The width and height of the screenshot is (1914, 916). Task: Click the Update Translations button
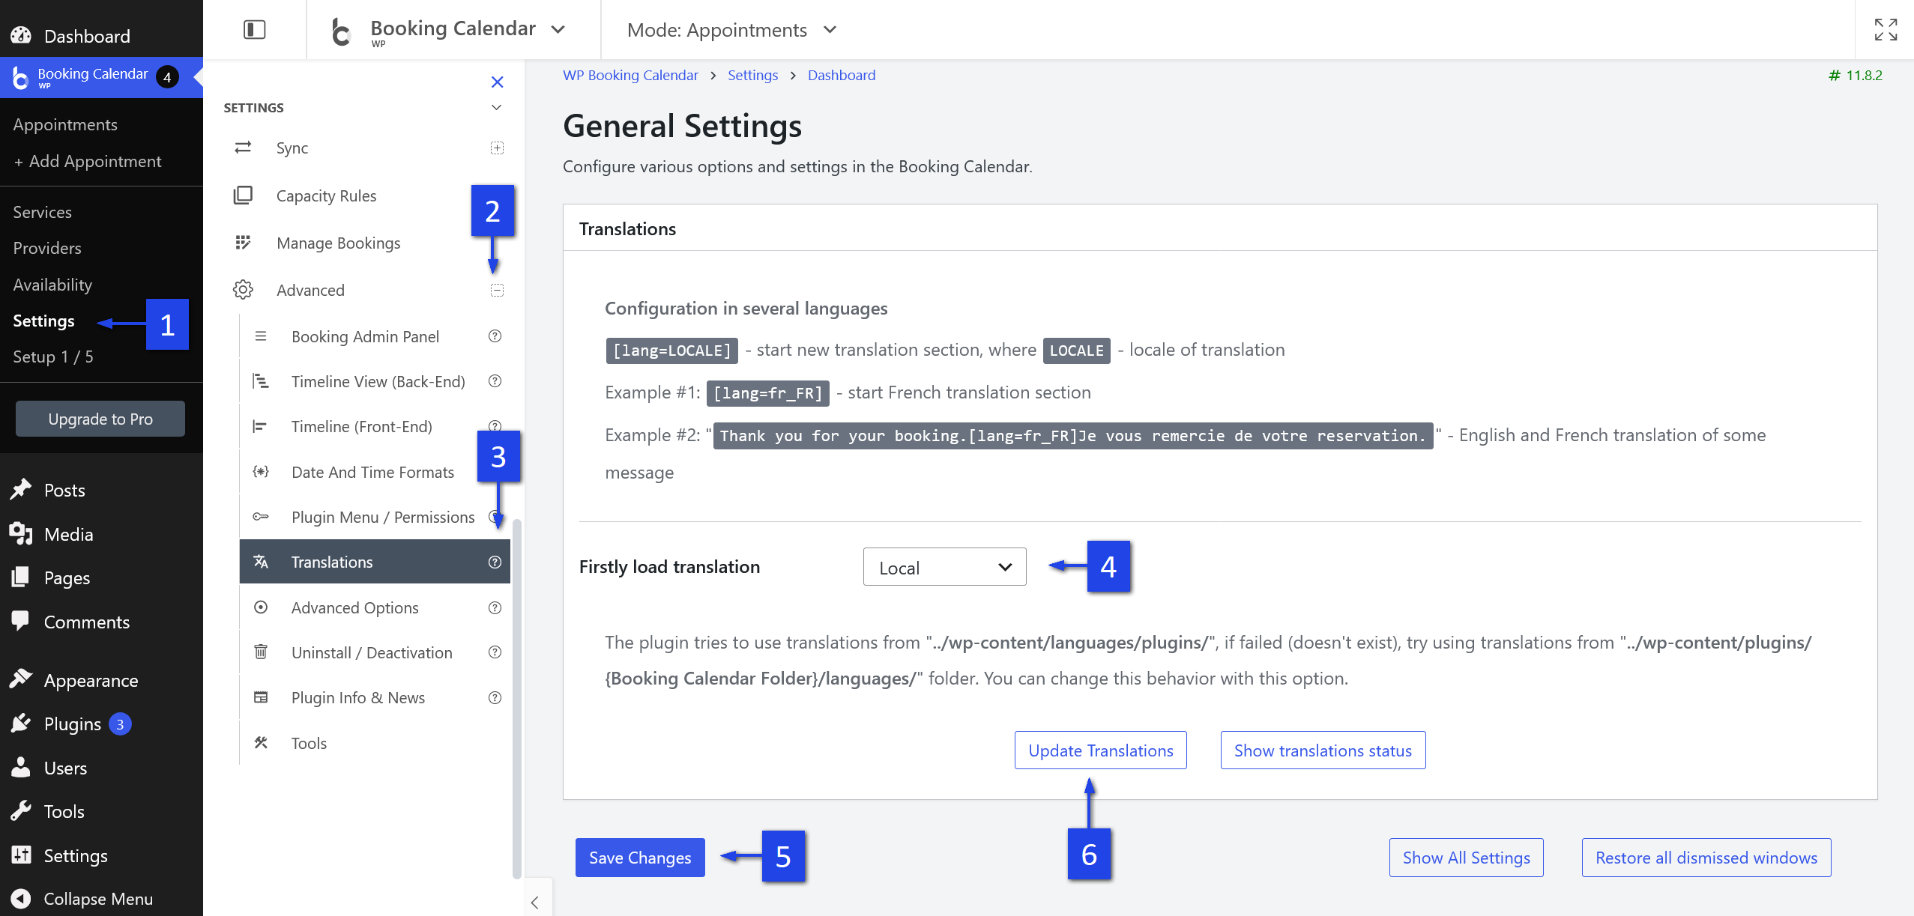click(x=1100, y=750)
